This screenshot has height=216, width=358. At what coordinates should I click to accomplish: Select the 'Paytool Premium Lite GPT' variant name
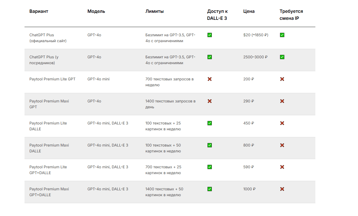tap(52, 79)
